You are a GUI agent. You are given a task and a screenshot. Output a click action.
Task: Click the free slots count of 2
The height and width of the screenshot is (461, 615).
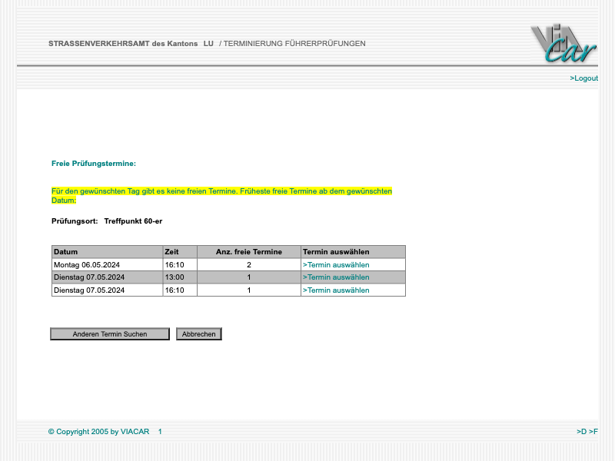pos(248,265)
